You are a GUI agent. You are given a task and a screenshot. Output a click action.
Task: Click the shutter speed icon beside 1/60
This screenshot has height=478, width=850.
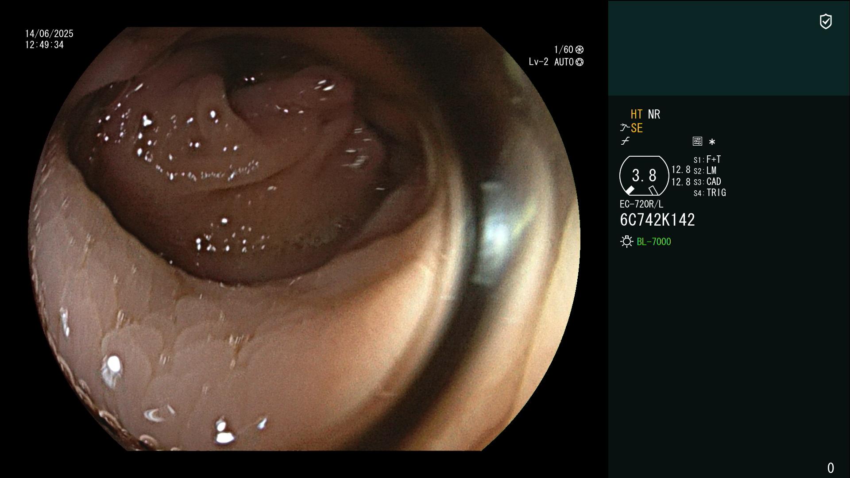click(580, 50)
